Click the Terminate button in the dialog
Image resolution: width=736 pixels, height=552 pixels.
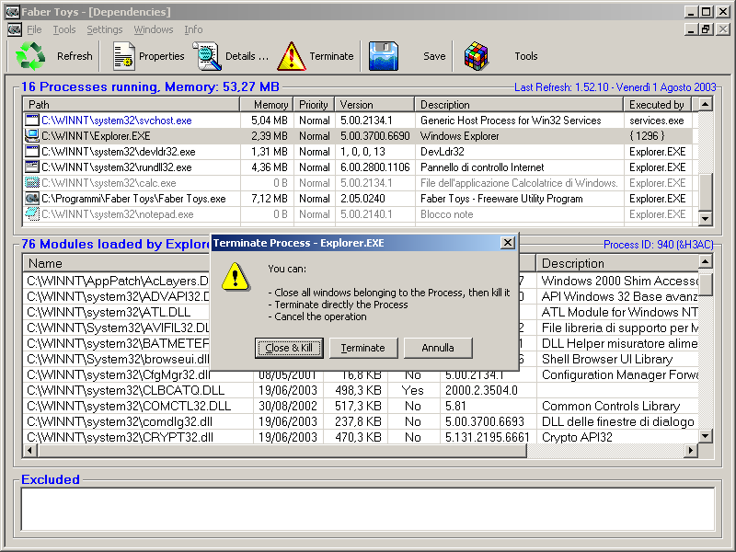(362, 348)
